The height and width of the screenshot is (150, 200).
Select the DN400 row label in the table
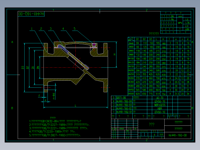click(131, 86)
